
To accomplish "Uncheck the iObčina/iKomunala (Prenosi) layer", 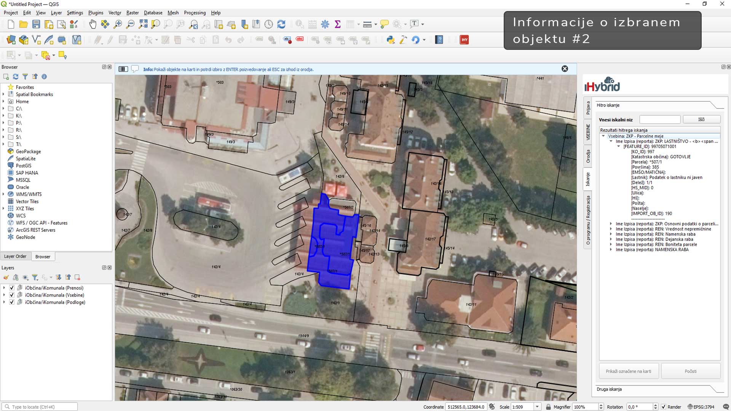I will [12, 288].
